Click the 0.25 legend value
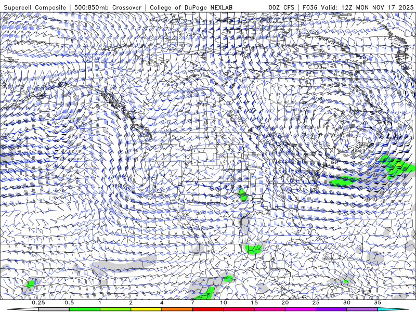Image resolution: width=416 pixels, height=312 pixels. 38,303
